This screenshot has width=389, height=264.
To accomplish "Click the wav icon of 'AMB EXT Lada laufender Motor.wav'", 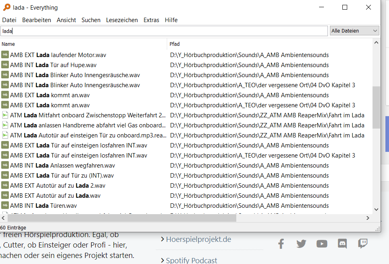I will [5, 55].
